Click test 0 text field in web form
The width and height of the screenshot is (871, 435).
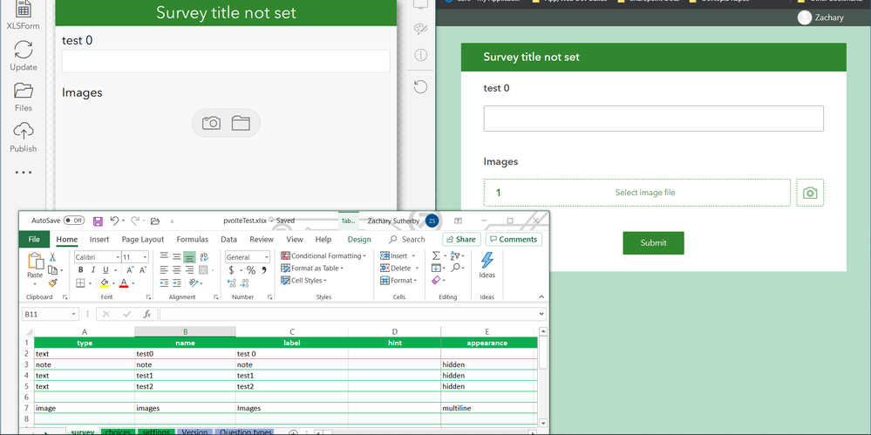[x=653, y=119]
